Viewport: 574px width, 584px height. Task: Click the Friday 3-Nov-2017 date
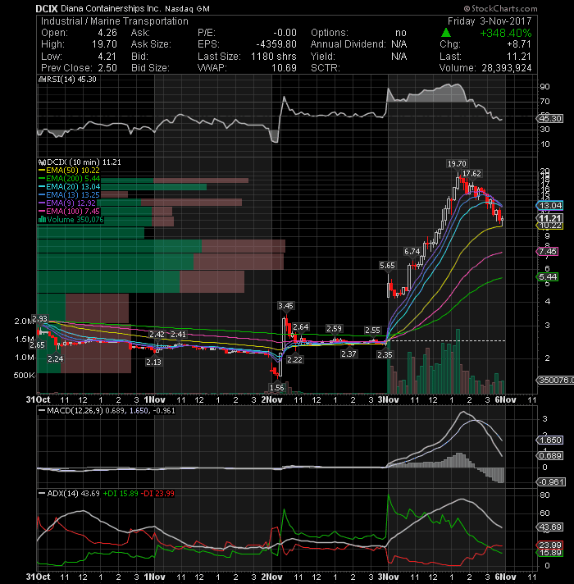[x=490, y=21]
